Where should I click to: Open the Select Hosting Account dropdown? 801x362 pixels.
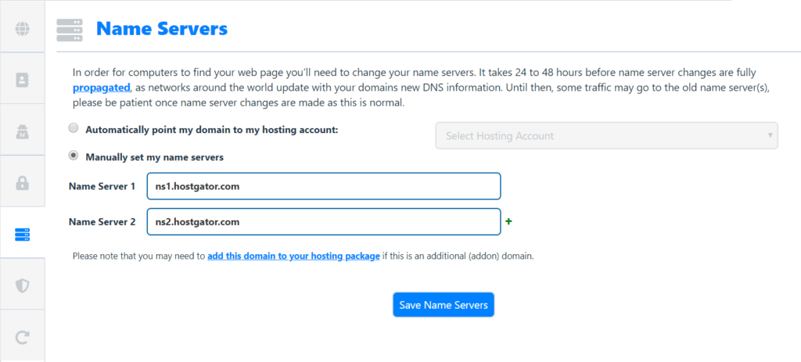(x=606, y=136)
